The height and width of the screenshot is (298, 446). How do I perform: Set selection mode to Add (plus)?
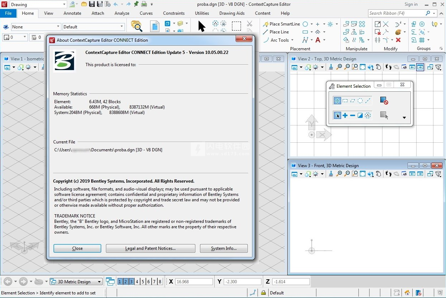(345, 115)
